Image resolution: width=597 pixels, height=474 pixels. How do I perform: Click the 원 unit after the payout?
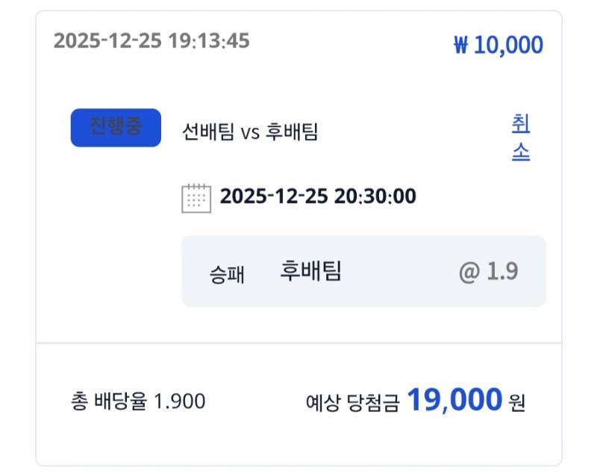[516, 404]
